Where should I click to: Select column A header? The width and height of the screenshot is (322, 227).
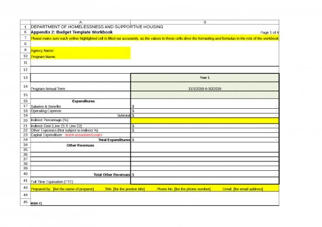81,22
